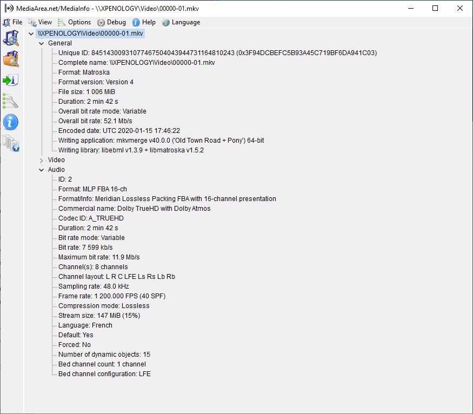The width and height of the screenshot is (473, 414).
Task: Expand the Video section
Action: coord(41,160)
